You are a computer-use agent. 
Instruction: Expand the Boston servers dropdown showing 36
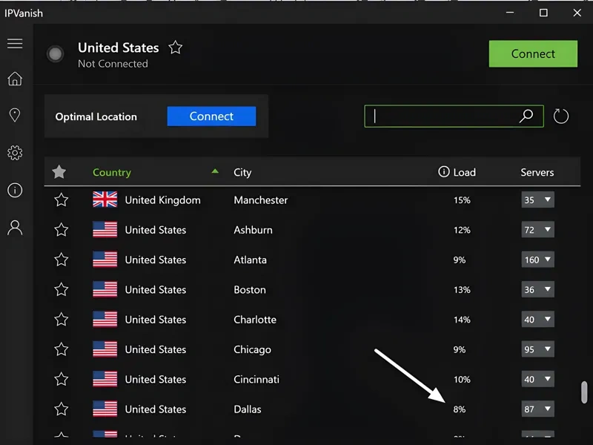tap(537, 289)
